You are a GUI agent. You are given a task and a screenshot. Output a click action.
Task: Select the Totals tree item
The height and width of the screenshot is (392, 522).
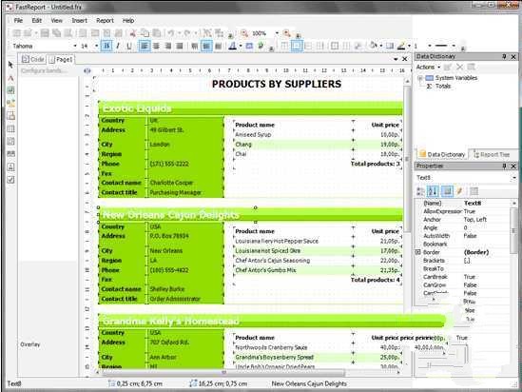click(443, 86)
